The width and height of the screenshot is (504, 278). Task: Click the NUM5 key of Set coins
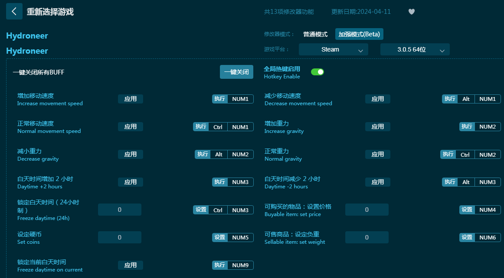point(240,238)
